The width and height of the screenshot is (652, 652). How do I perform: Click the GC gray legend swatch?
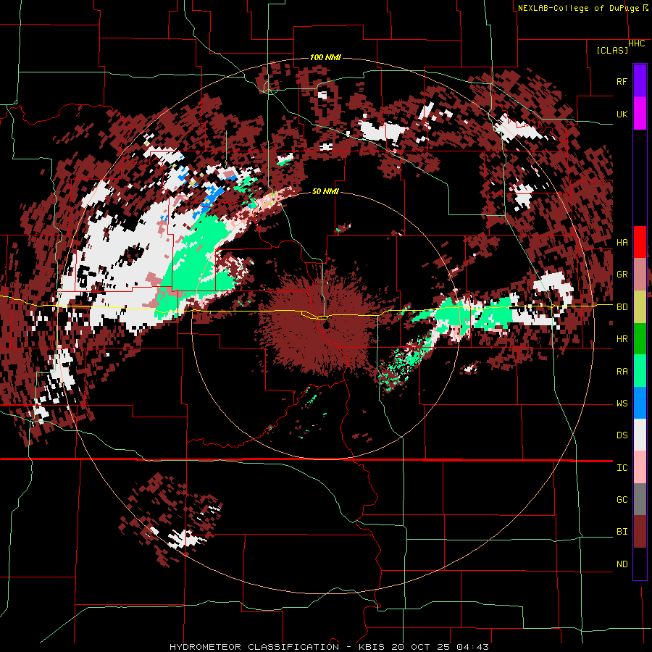tap(640, 499)
